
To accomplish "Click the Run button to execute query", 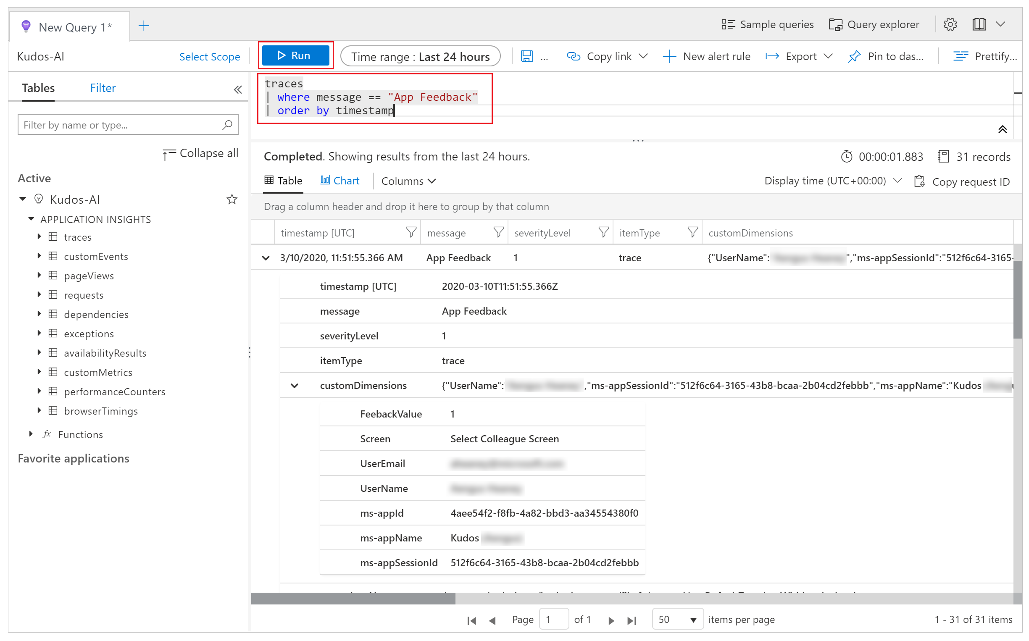I will (295, 56).
